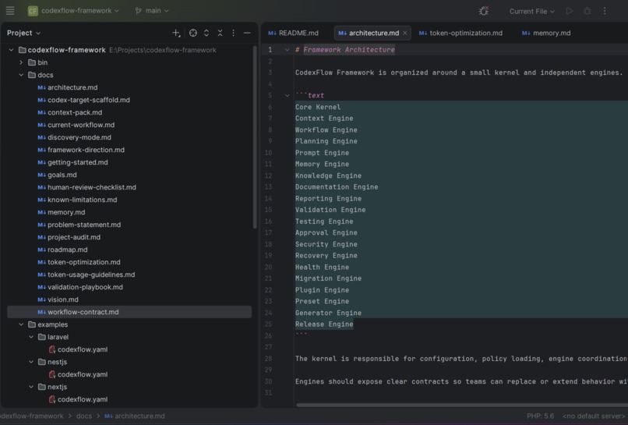This screenshot has height=425, width=628.
Task: Select framework-direction.md file
Action: point(81,150)
